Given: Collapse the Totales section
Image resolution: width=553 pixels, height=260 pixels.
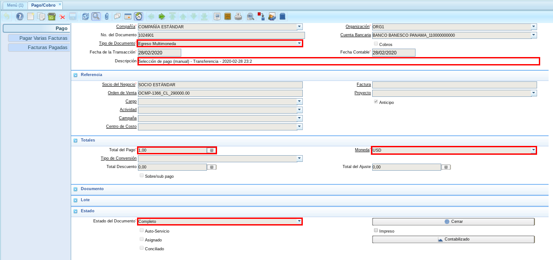Looking at the screenshot, I should click(x=76, y=140).
